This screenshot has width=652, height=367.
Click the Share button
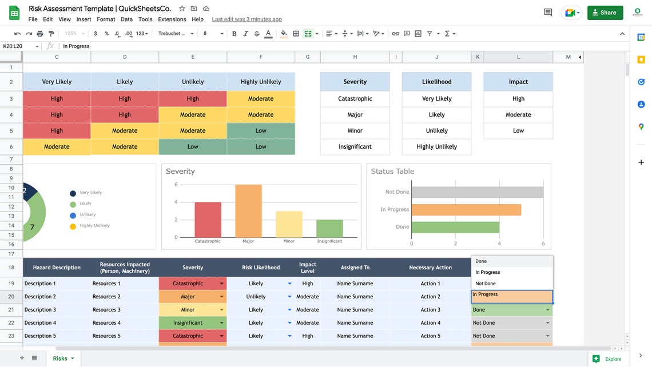pos(605,12)
